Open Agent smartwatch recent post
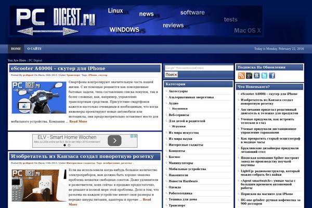The width and height of the screenshot is (312, 208). click(x=268, y=184)
